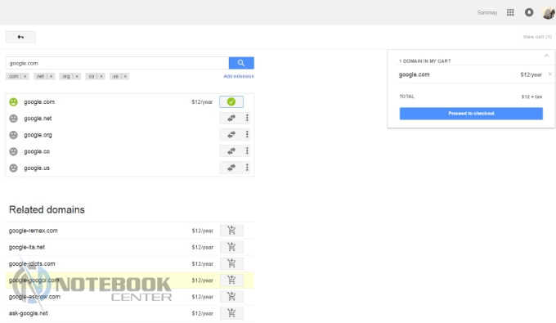
Task: Select the ask-google.net related domain
Action: click(29, 313)
